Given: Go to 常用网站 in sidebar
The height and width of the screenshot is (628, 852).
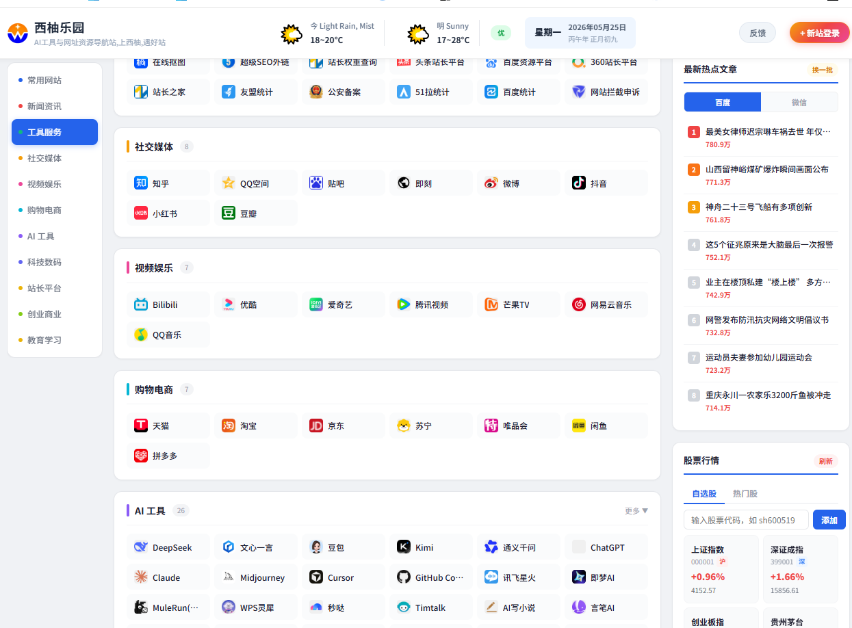Looking at the screenshot, I should coord(55,80).
